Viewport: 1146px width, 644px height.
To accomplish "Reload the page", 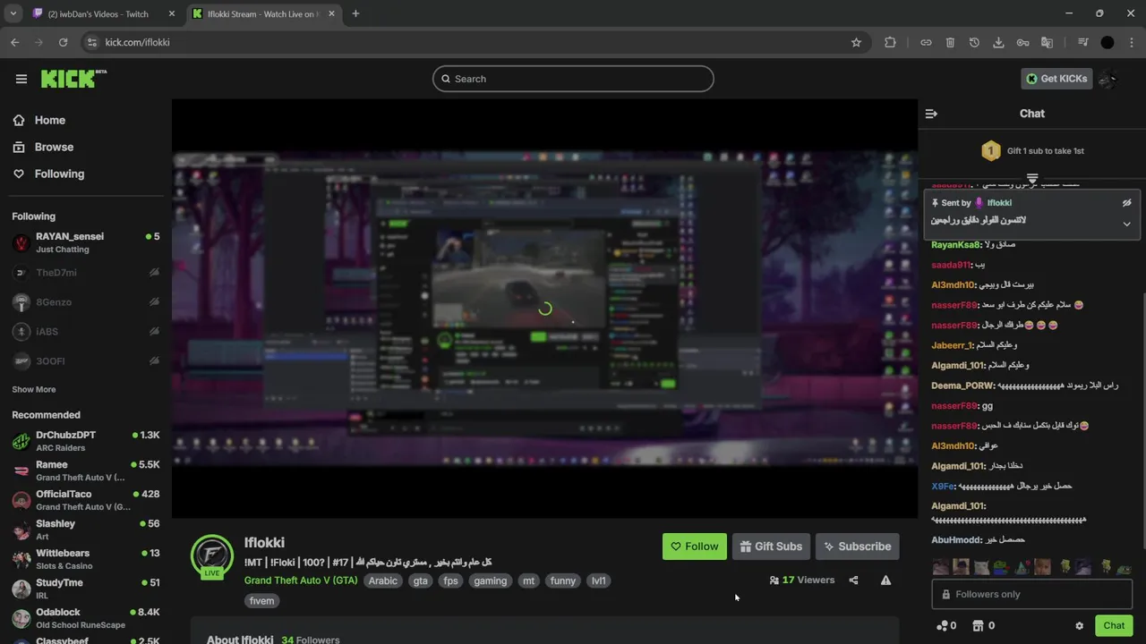I will (63, 42).
